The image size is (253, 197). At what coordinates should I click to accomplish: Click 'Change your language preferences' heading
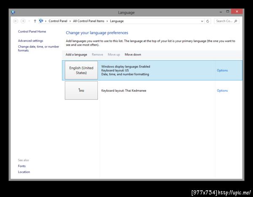coord(97,33)
